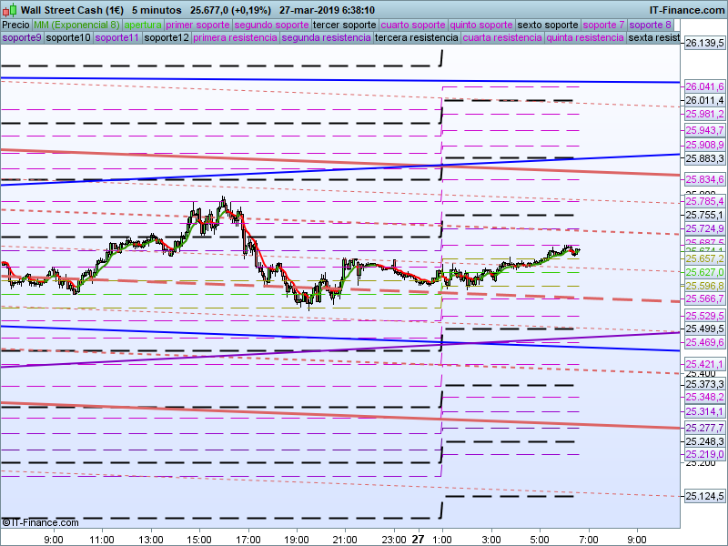Choose the soporte 7 legend label

[603, 25]
